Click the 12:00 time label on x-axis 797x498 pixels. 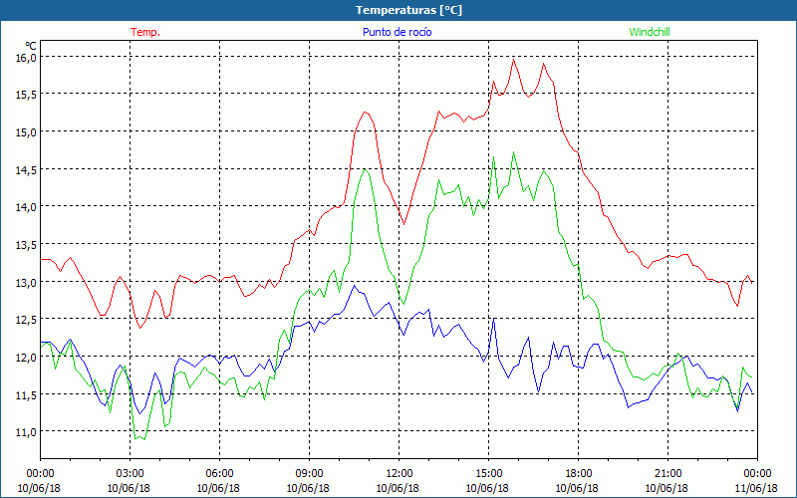tap(399, 474)
